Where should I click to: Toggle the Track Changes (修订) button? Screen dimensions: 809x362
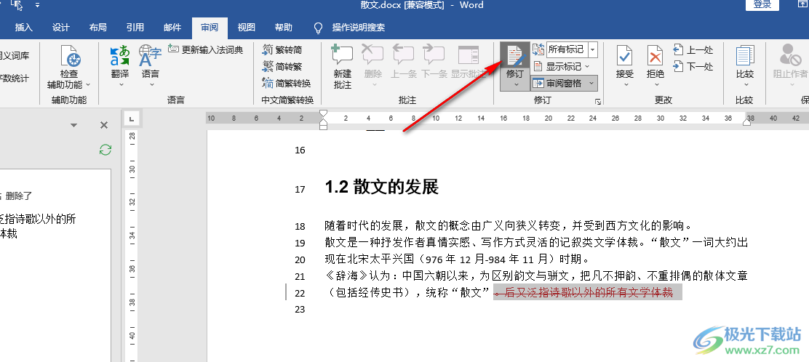514,61
